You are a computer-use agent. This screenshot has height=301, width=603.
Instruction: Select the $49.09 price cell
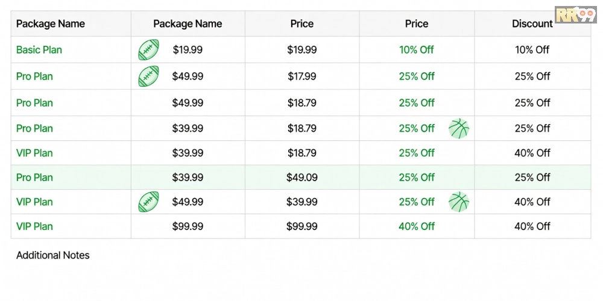[x=302, y=178]
